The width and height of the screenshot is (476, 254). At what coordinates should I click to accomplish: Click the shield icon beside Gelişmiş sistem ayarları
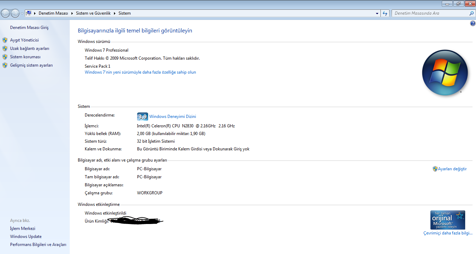[x=5, y=65]
